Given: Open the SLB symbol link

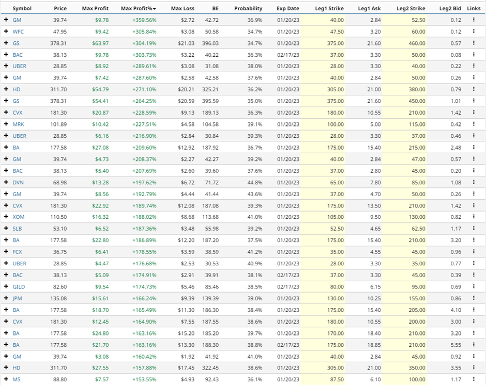Looking at the screenshot, I should tap(17, 229).
